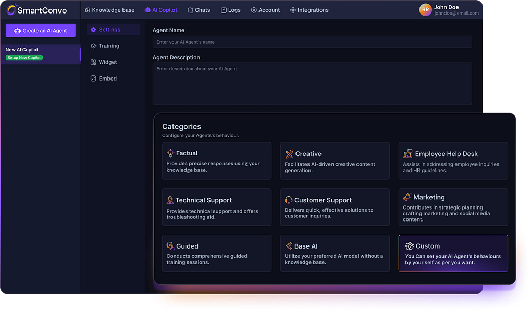Click the SmartConvo brand name text
Screen dimensions: 531x312
[x=42, y=10]
